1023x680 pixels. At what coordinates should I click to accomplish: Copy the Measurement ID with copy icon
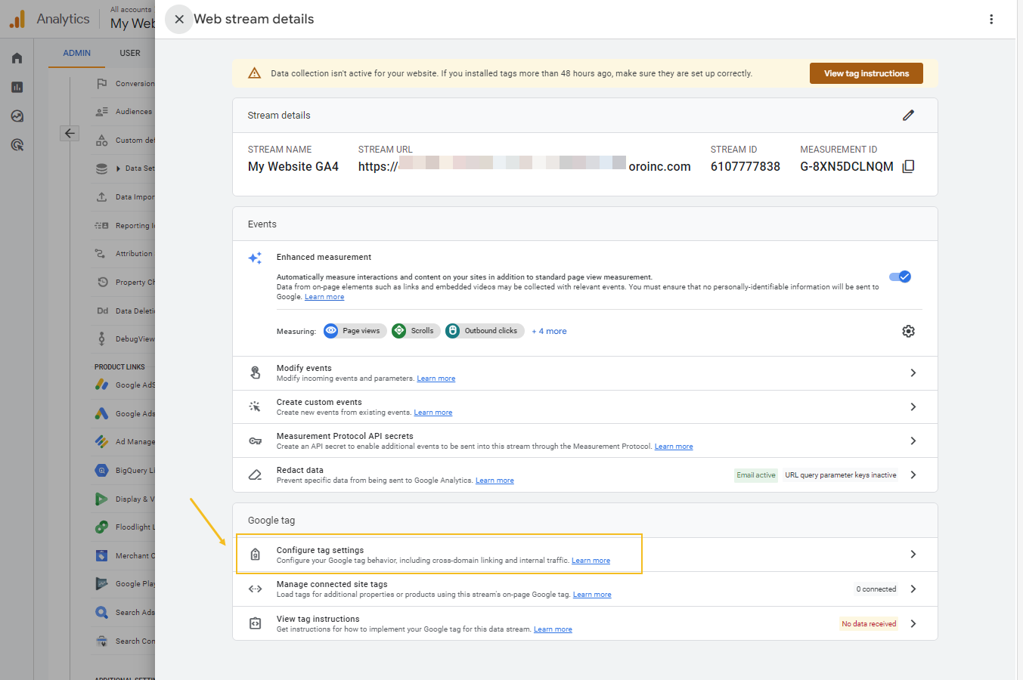pos(909,166)
